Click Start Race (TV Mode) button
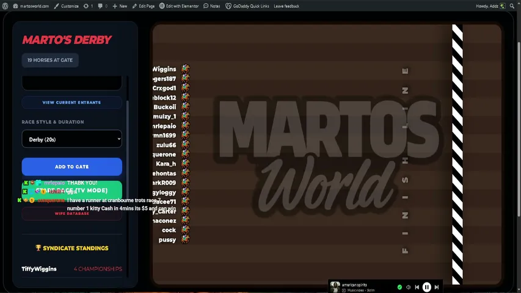Image resolution: width=521 pixels, height=293 pixels. click(x=72, y=190)
